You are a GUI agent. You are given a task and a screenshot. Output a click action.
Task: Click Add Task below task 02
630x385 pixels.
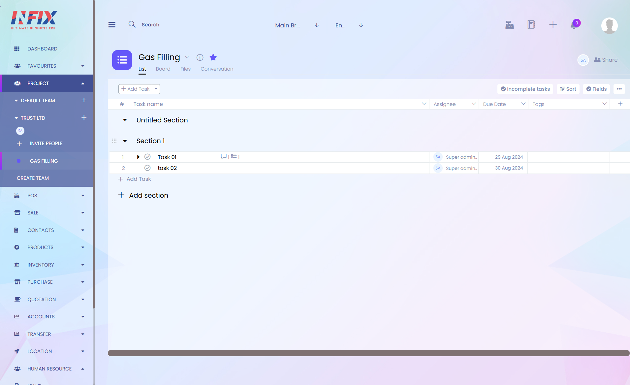tap(135, 179)
